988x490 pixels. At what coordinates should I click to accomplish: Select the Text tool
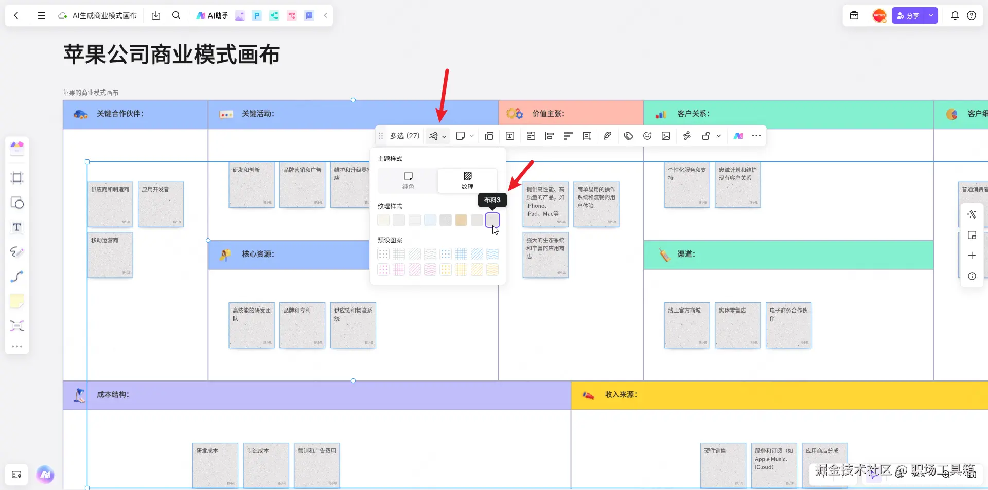(17, 227)
